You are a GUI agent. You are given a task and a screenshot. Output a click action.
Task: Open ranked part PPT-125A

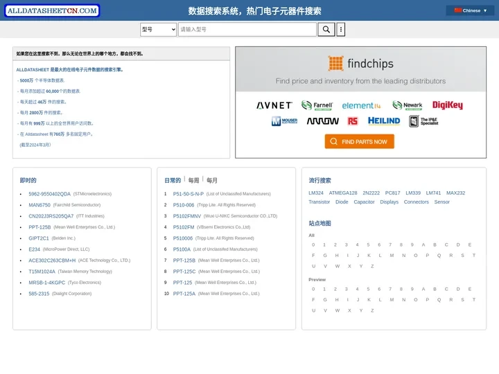coord(184,294)
